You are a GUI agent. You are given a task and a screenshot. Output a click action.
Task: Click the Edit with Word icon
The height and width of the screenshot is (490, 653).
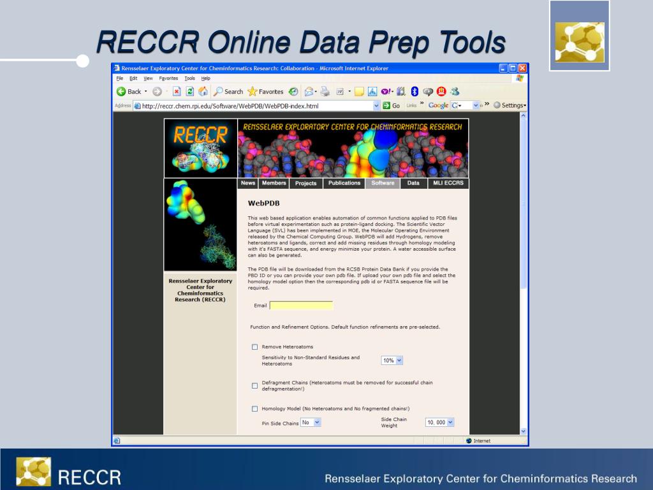pyautogui.click(x=340, y=91)
